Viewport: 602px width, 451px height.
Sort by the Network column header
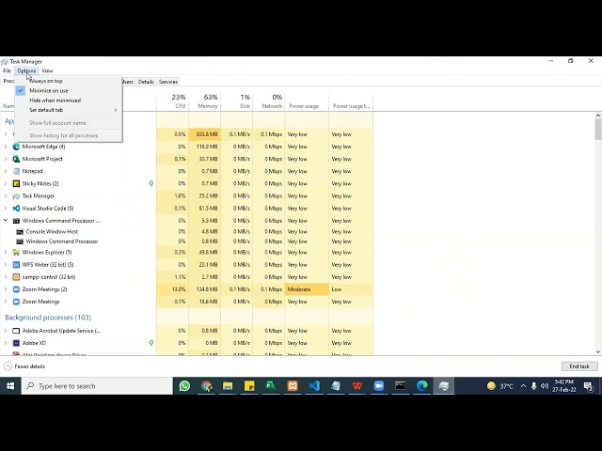pos(269,101)
